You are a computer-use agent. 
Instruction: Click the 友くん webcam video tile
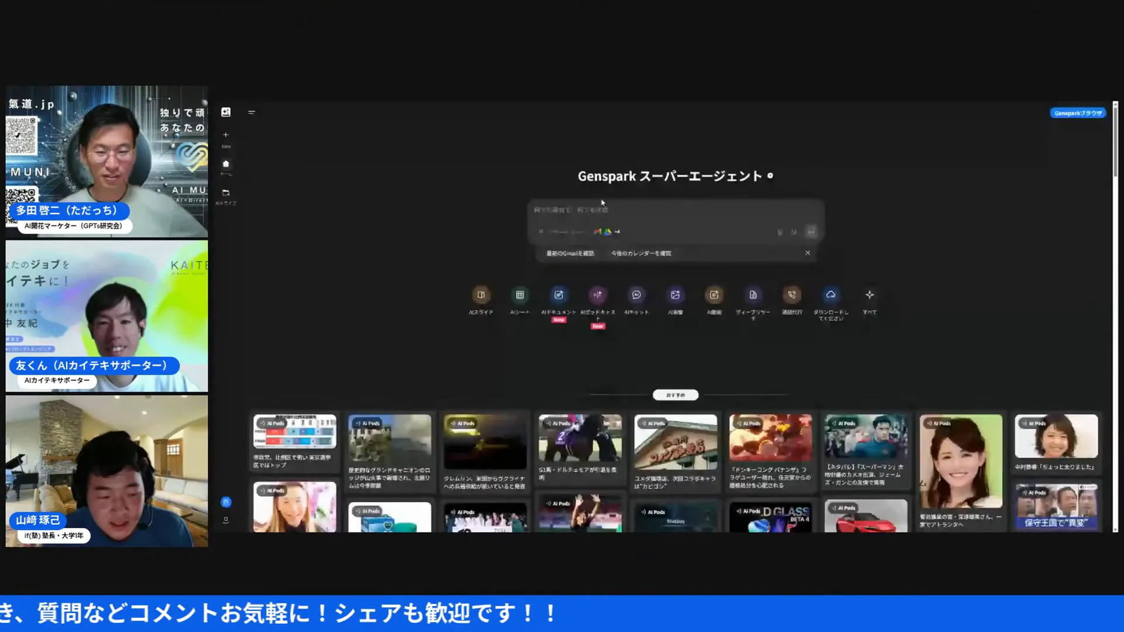pos(107,316)
